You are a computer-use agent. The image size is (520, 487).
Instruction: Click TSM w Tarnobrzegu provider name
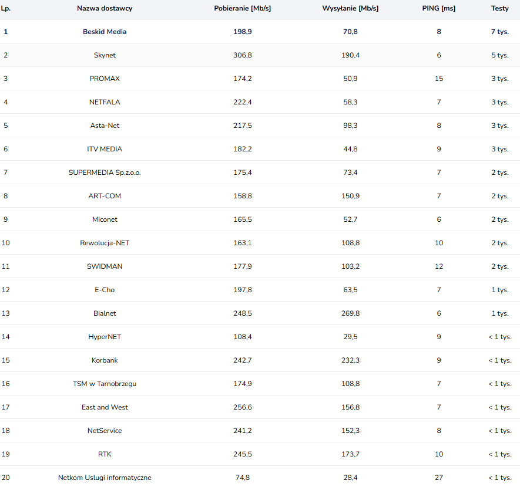[x=105, y=384]
